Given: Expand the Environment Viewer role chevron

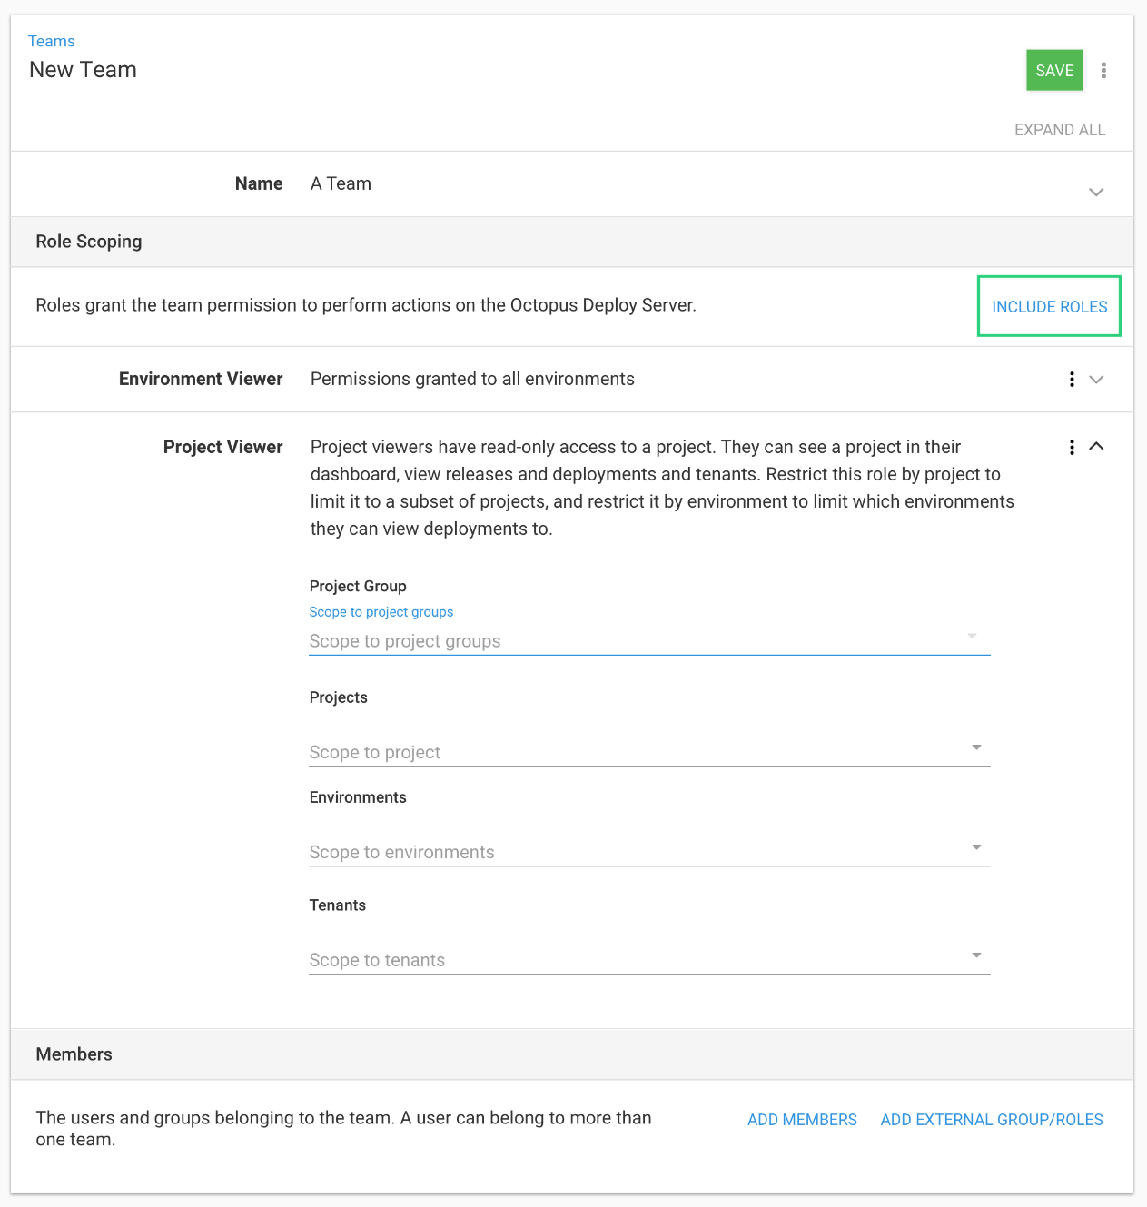Looking at the screenshot, I should click(1096, 380).
